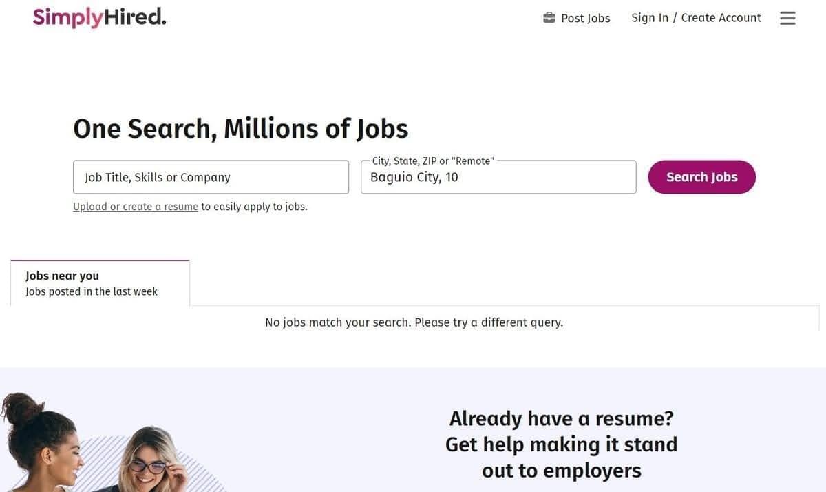Click Sign In / Create Account in the header

pos(696,17)
